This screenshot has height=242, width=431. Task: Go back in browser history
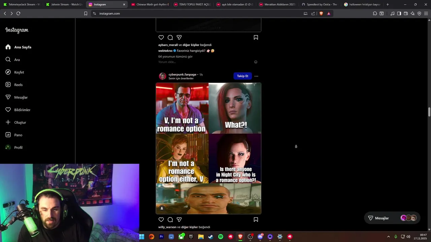coord(5,13)
